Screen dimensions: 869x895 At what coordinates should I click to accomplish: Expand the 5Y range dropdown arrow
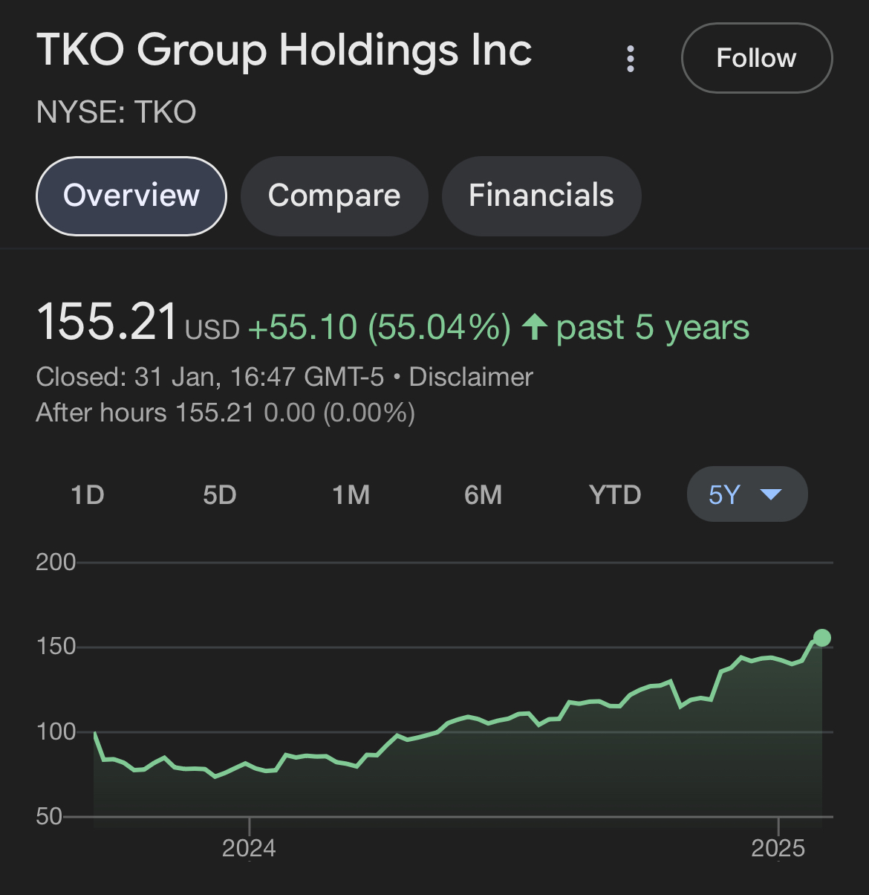(x=772, y=494)
